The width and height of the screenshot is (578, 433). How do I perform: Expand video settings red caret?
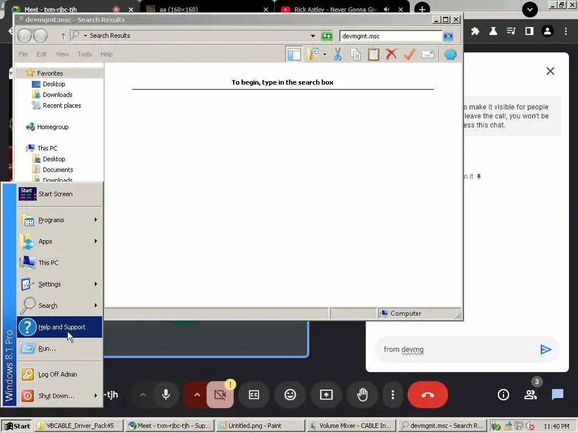point(197,395)
